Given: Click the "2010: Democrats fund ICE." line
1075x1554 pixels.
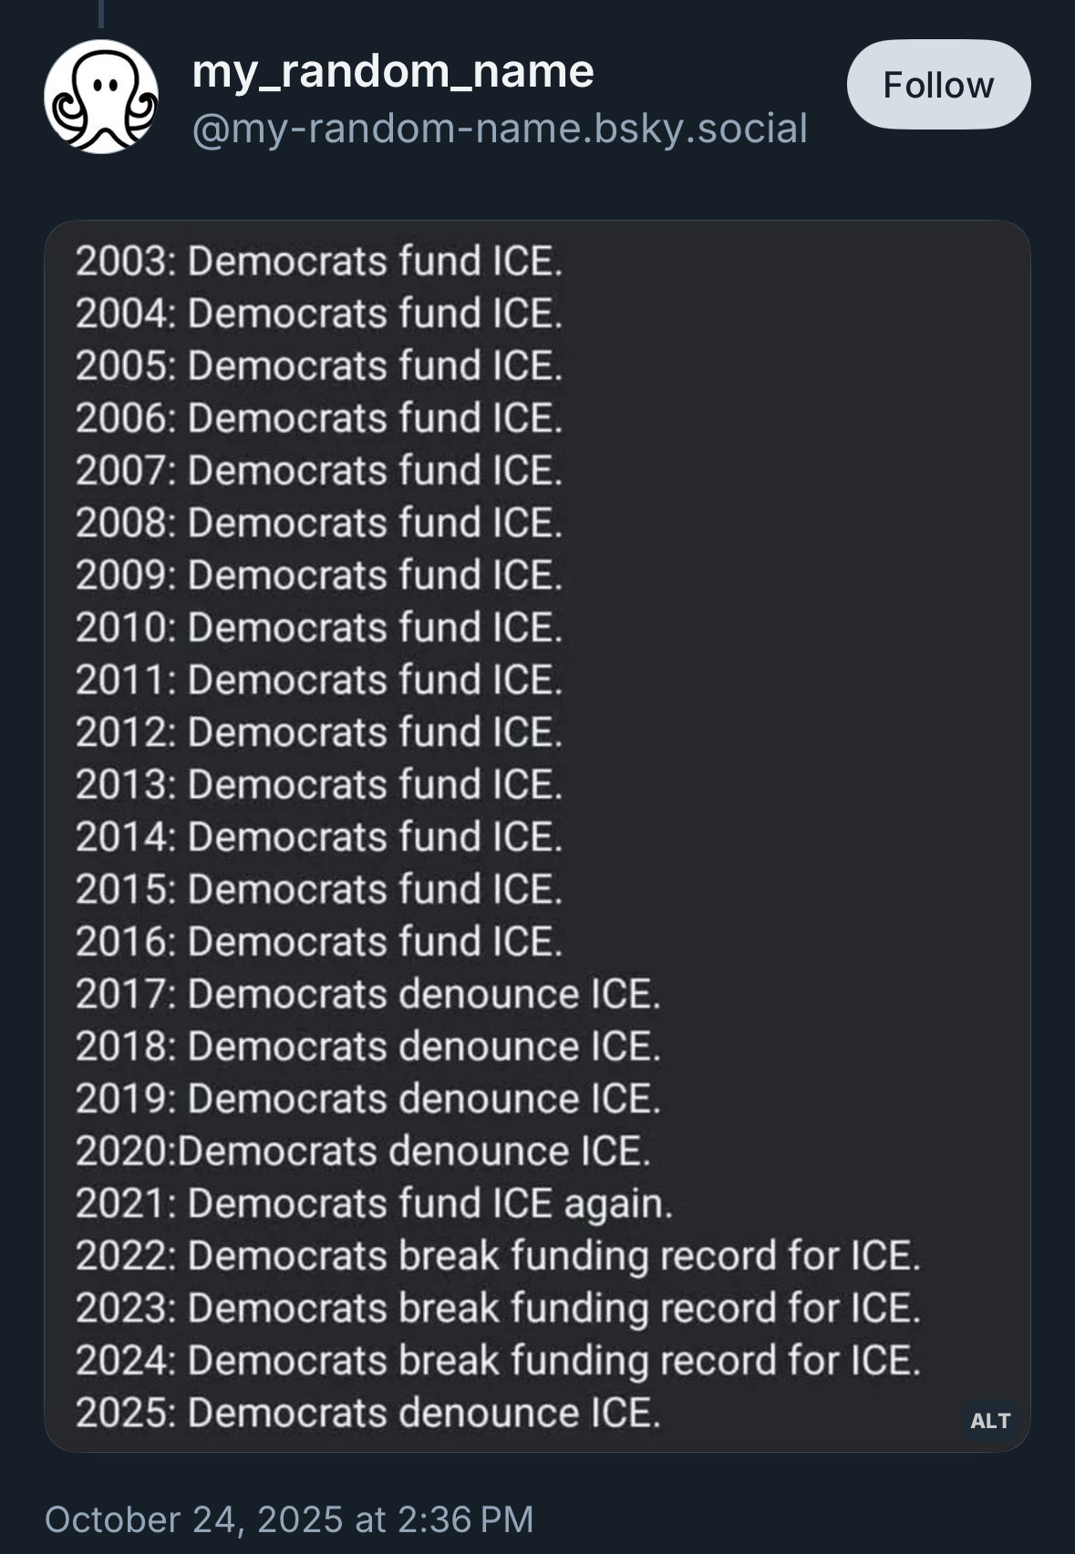Looking at the screenshot, I should [319, 628].
